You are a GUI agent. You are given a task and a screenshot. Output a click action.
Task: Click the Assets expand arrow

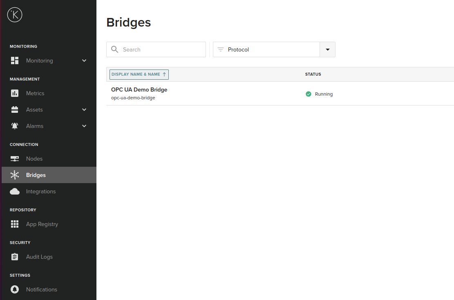pos(84,110)
